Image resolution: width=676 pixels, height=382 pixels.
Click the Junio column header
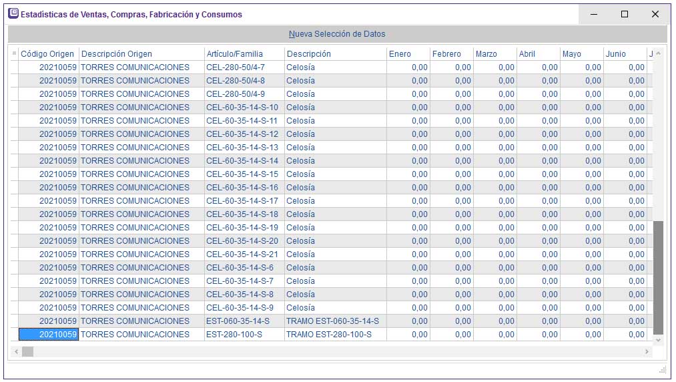625,54
